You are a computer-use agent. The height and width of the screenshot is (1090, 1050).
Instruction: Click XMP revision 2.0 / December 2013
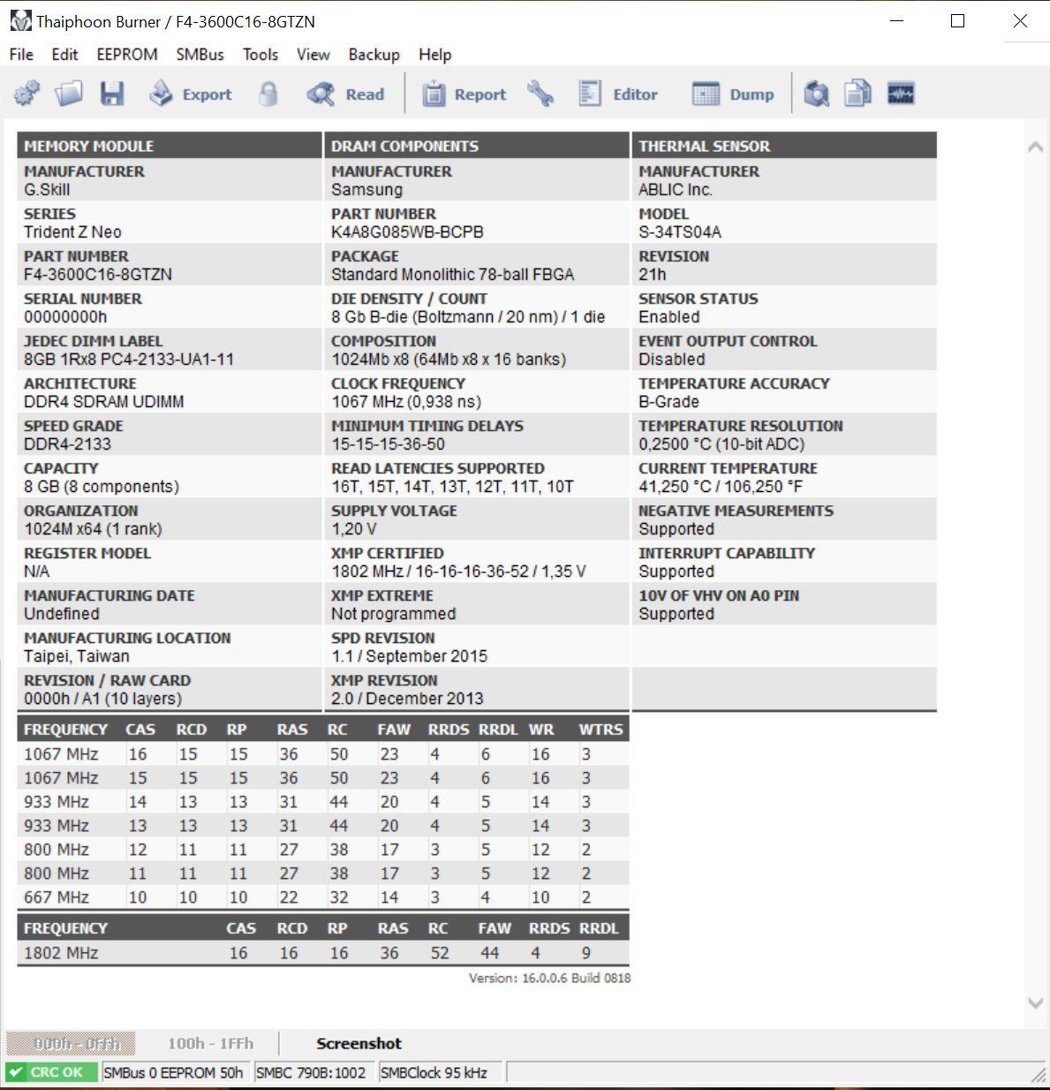(407, 699)
